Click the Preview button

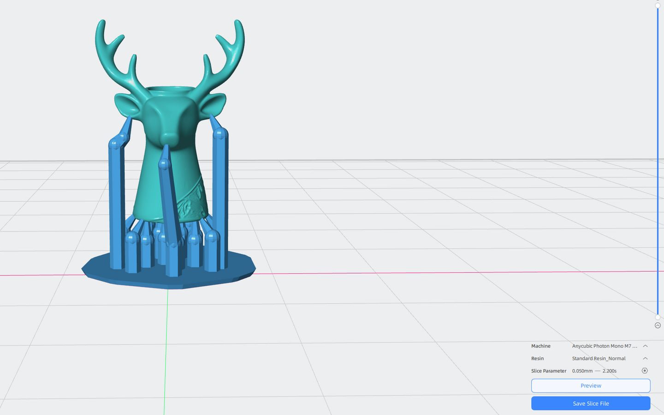click(590, 385)
